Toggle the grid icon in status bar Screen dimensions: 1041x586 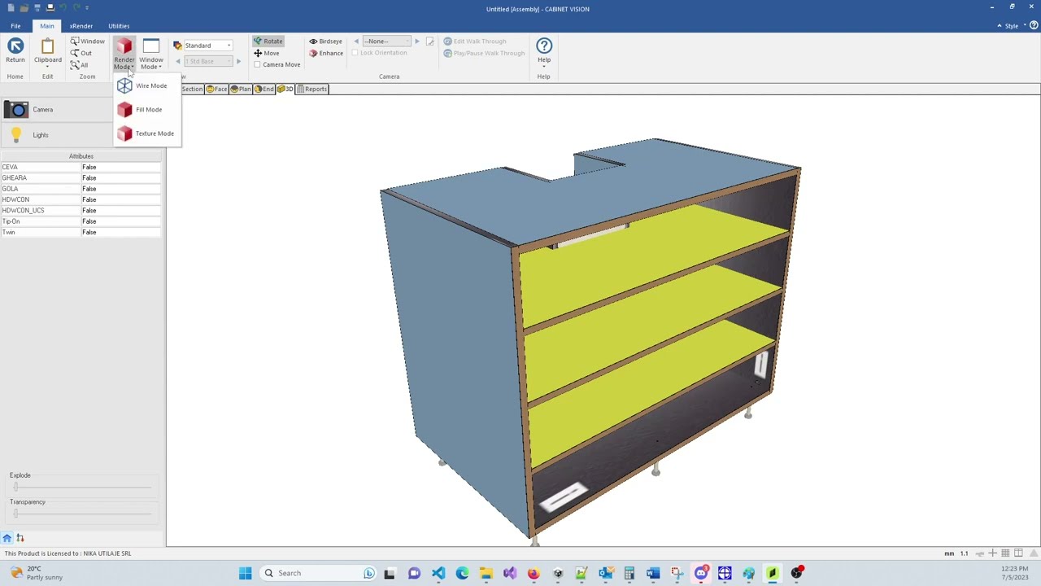click(x=1005, y=553)
